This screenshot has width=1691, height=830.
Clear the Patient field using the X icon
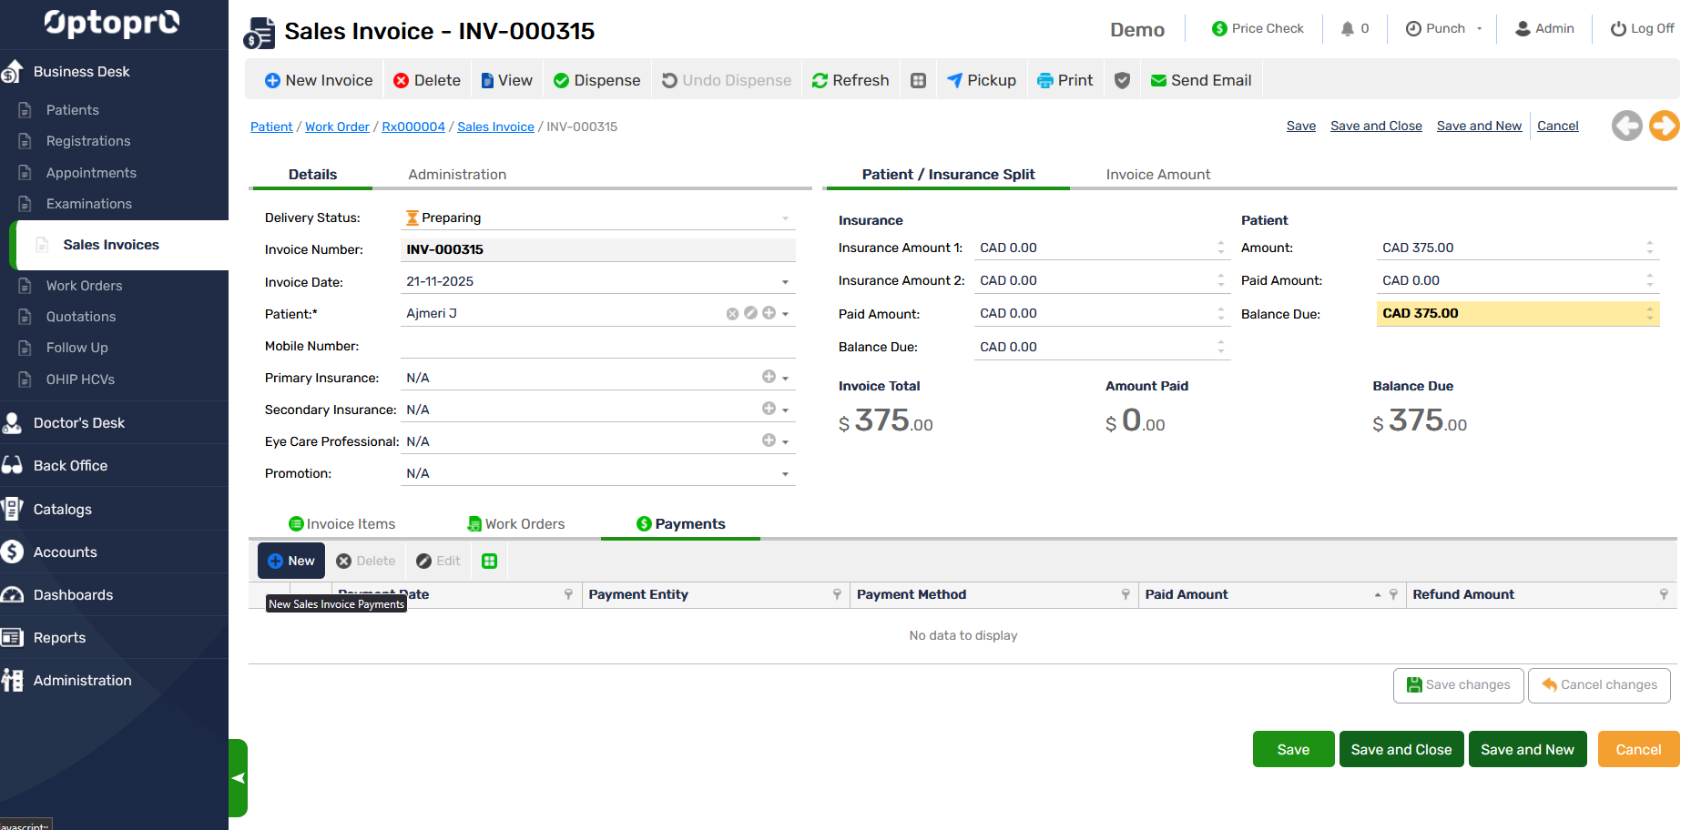click(732, 313)
